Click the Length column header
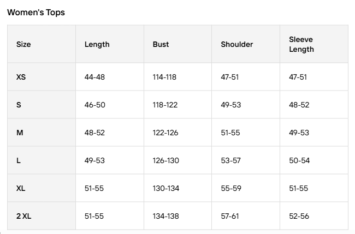This screenshot has height=234, width=355. [97, 44]
